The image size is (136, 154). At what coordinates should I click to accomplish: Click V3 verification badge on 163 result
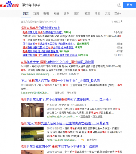[83, 140]
